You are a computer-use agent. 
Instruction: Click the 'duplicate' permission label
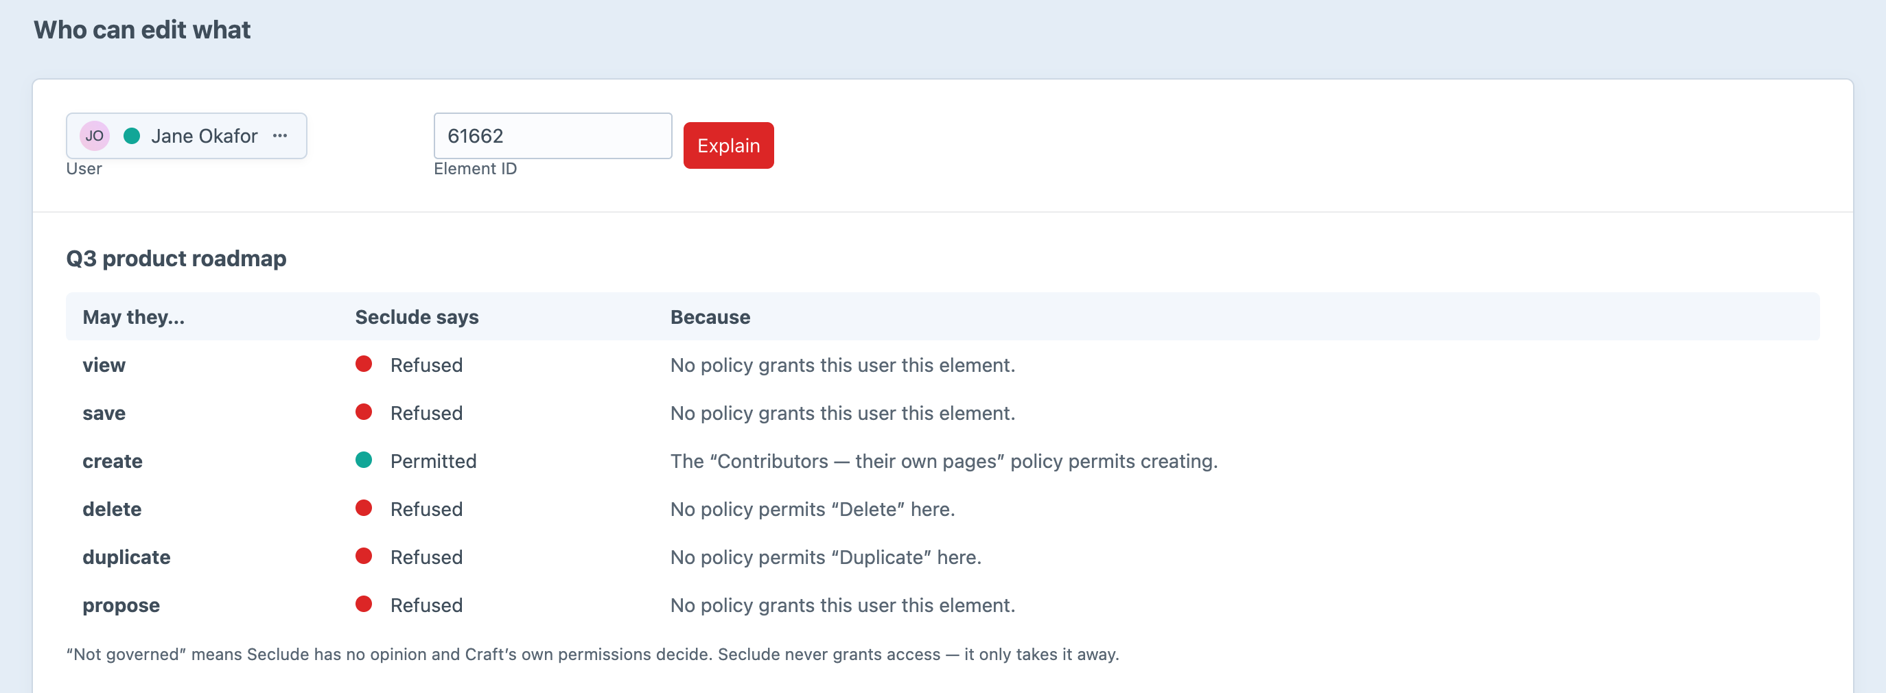127,558
